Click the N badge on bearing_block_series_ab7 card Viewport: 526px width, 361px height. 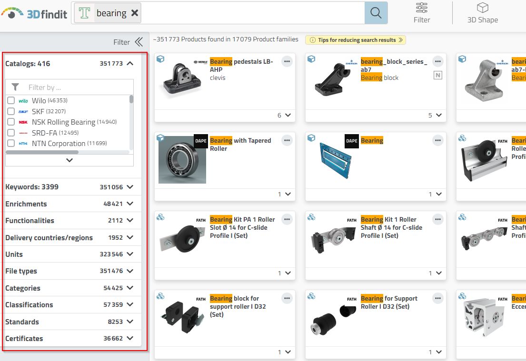click(x=438, y=76)
